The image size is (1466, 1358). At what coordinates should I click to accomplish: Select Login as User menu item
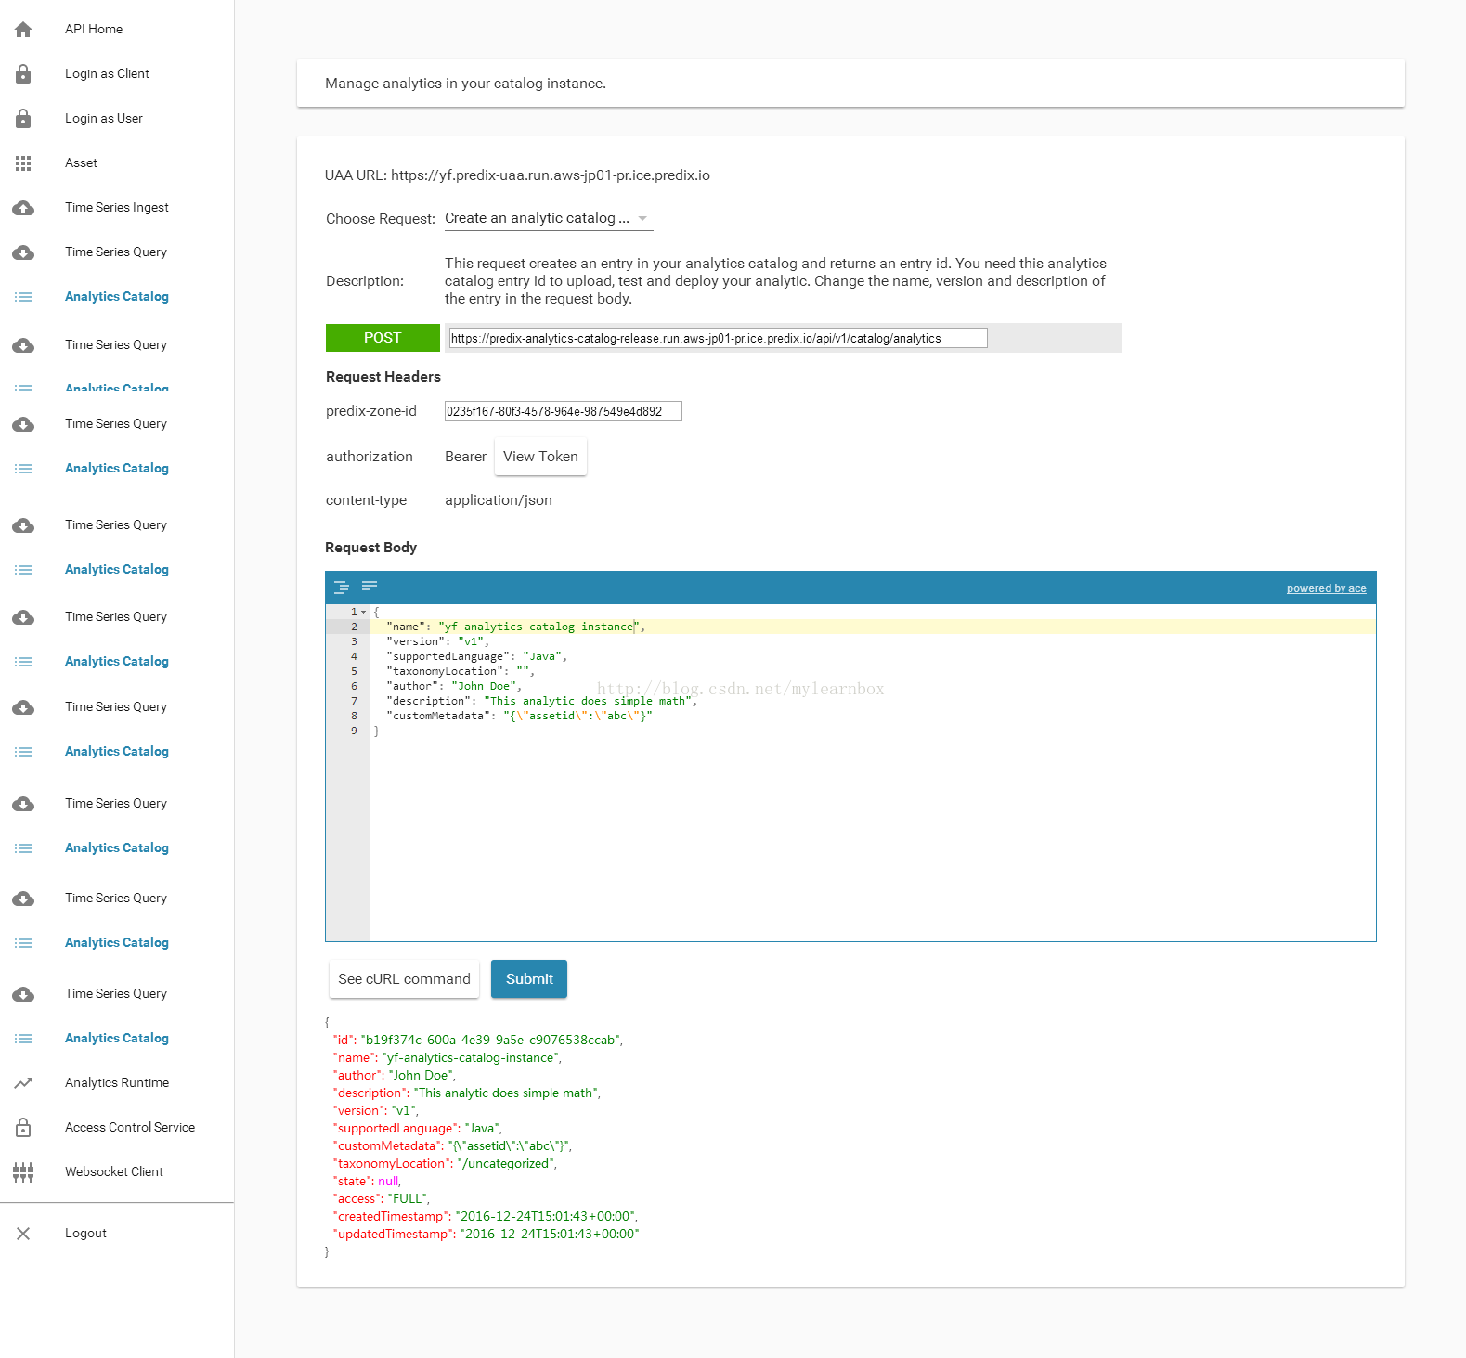104,119
